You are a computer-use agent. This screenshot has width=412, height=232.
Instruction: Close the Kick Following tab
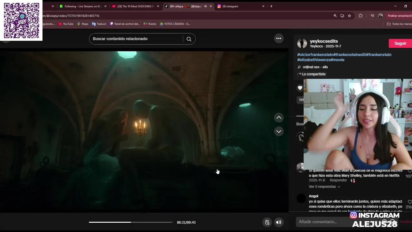click(105, 6)
